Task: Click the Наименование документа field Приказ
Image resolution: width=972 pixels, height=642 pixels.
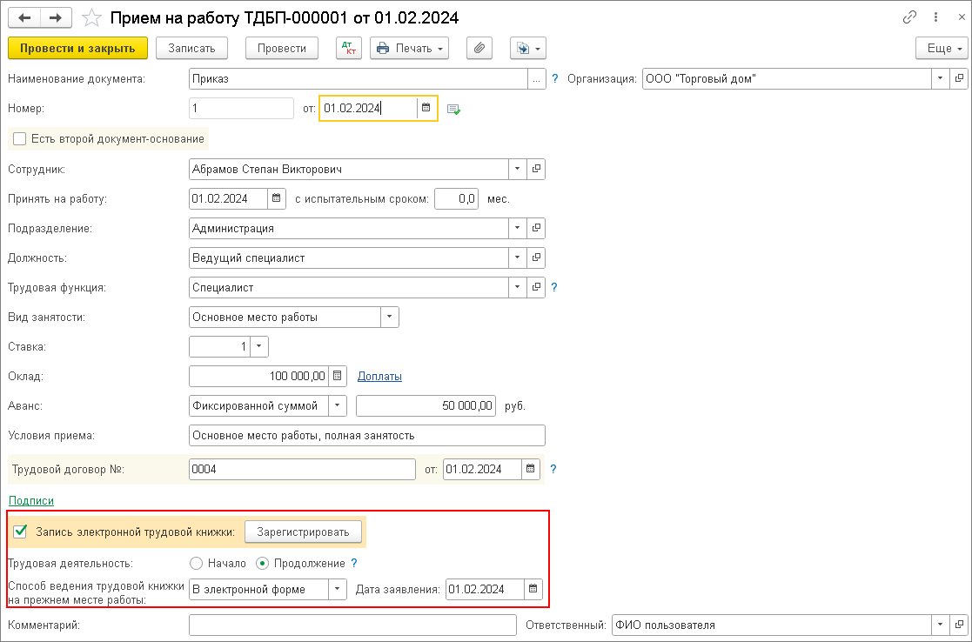Action: 359,78
